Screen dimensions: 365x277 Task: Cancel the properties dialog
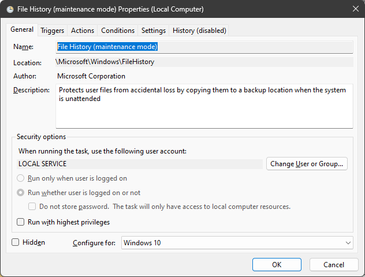[x=334, y=265]
